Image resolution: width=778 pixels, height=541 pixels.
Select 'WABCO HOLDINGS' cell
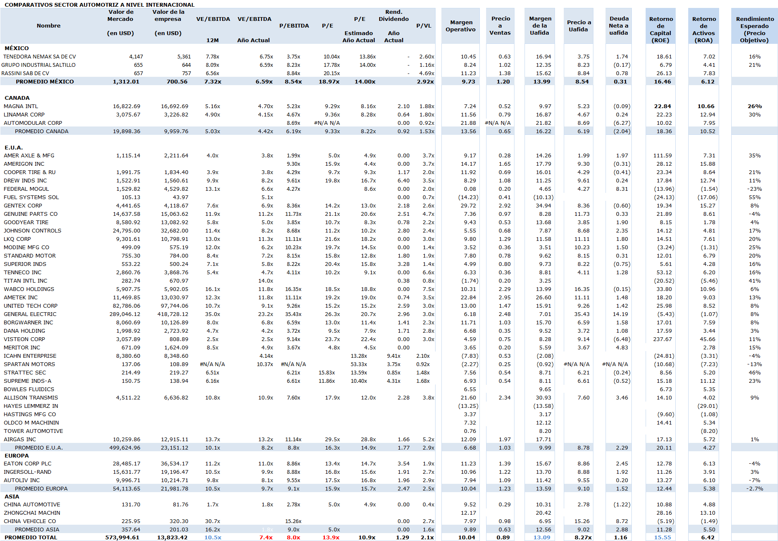click(x=29, y=289)
